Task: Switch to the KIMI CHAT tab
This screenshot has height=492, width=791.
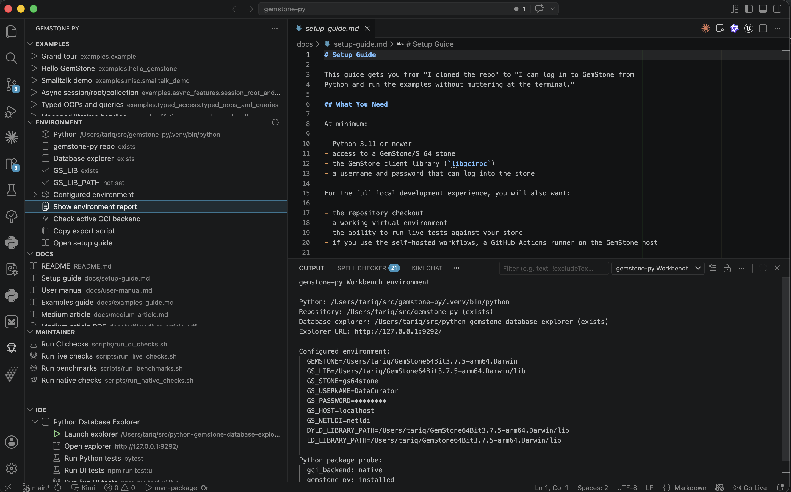Action: [x=427, y=268]
